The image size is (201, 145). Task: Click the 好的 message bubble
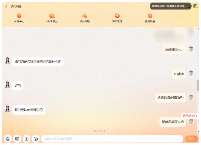tap(18, 86)
